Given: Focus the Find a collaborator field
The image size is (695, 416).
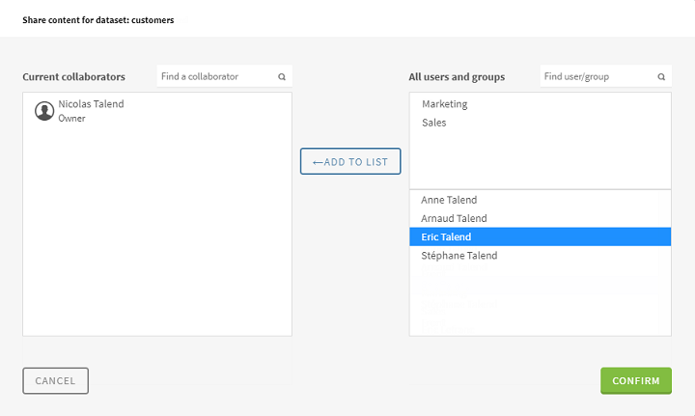Looking at the screenshot, I should pos(216,76).
